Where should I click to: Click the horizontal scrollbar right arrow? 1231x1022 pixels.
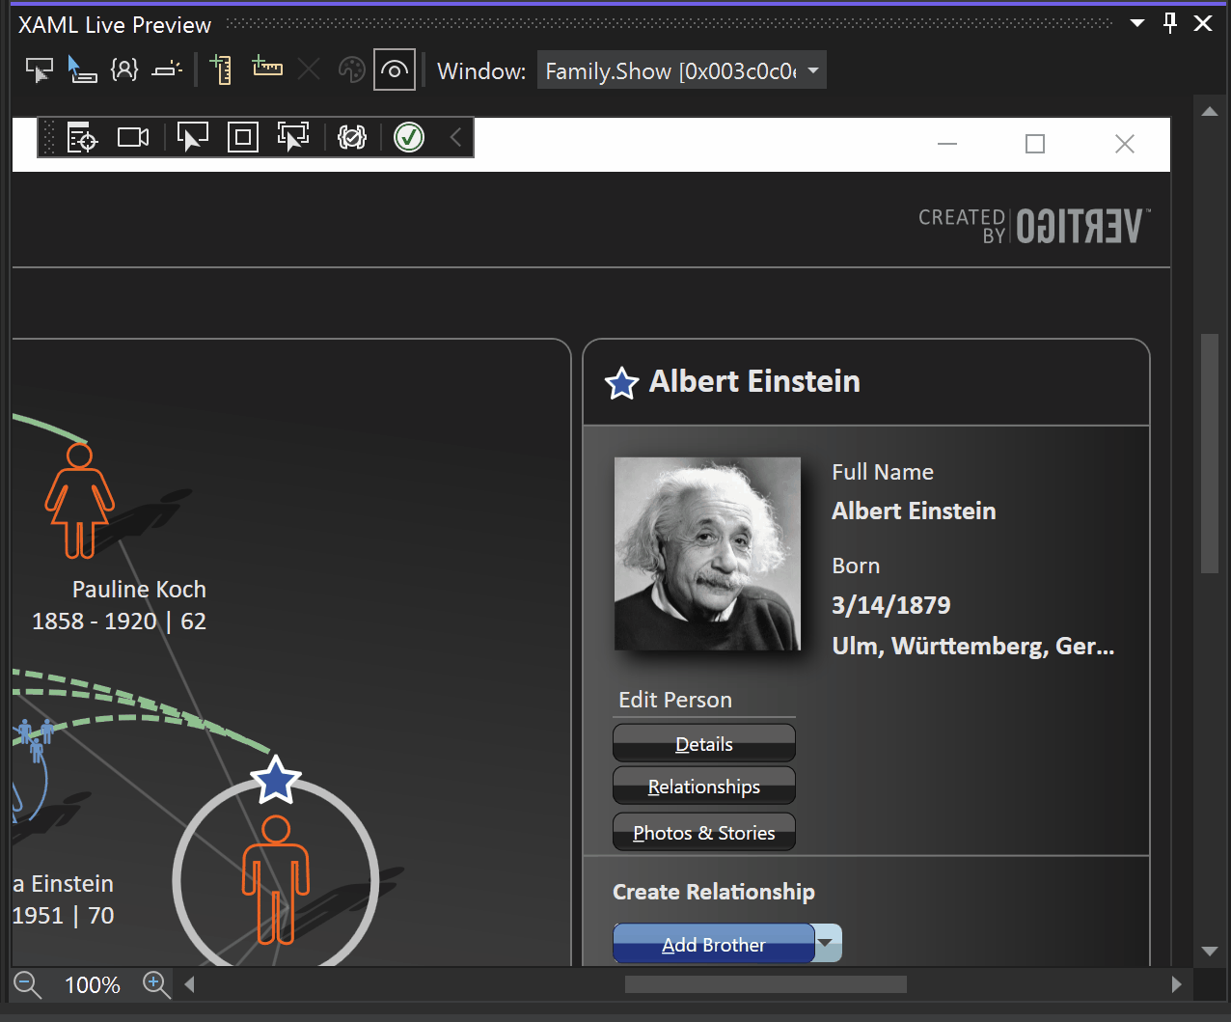pyautogui.click(x=1176, y=984)
